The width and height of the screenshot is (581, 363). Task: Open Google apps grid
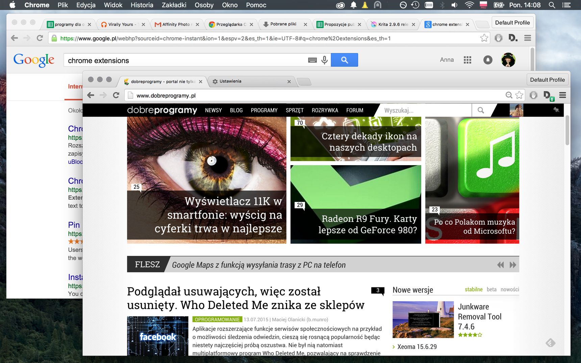[468, 60]
